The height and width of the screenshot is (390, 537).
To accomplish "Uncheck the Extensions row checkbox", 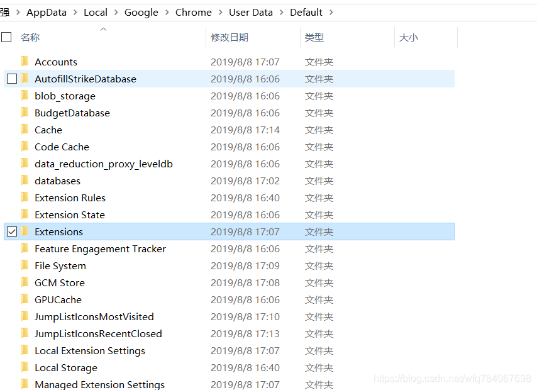I will point(12,231).
